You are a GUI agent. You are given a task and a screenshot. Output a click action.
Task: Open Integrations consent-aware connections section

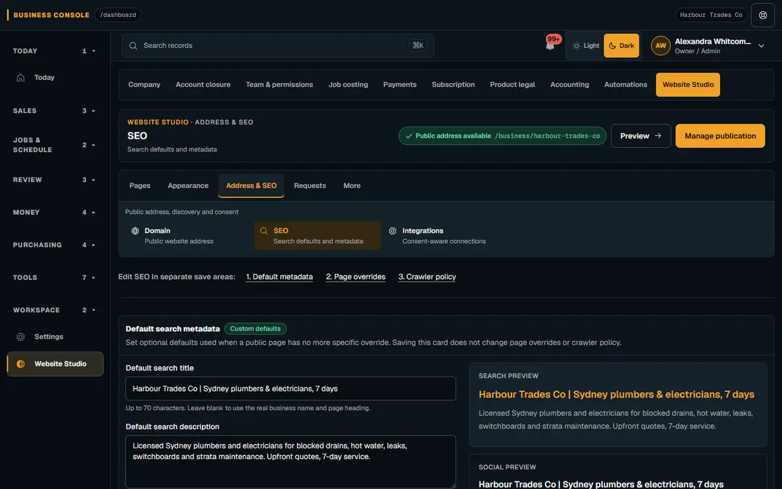(445, 235)
